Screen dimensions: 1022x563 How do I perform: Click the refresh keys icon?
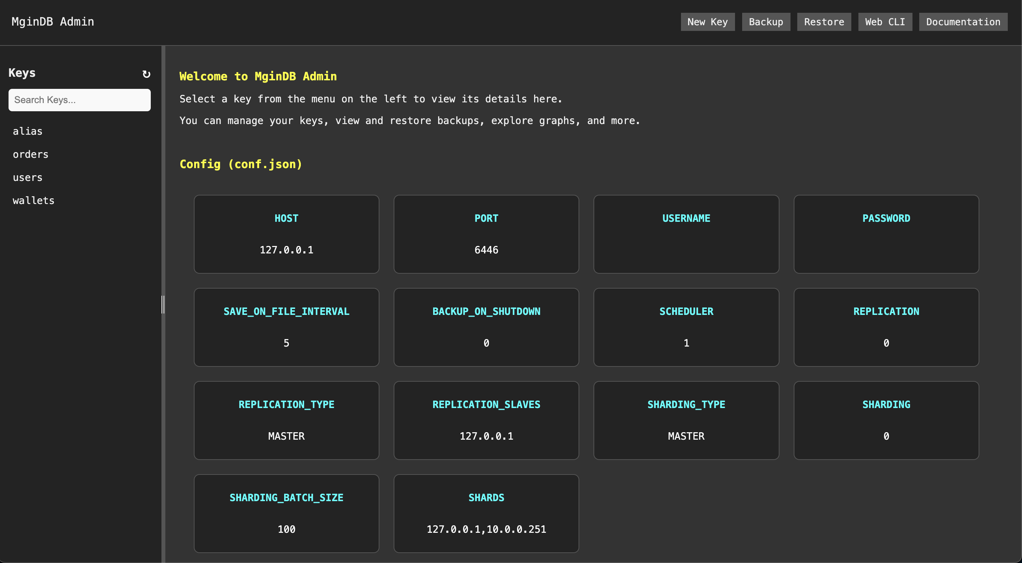point(145,74)
